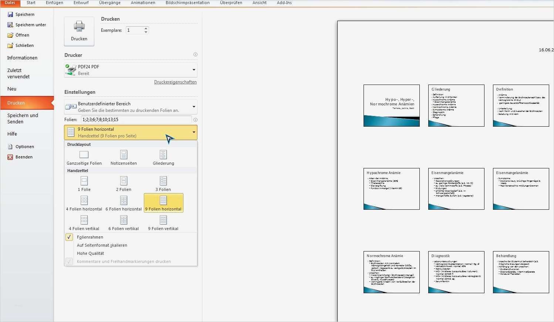Viewport: 554px width, 322px height.
Task: Click the Speichern unter icon
Action: pos(10,25)
